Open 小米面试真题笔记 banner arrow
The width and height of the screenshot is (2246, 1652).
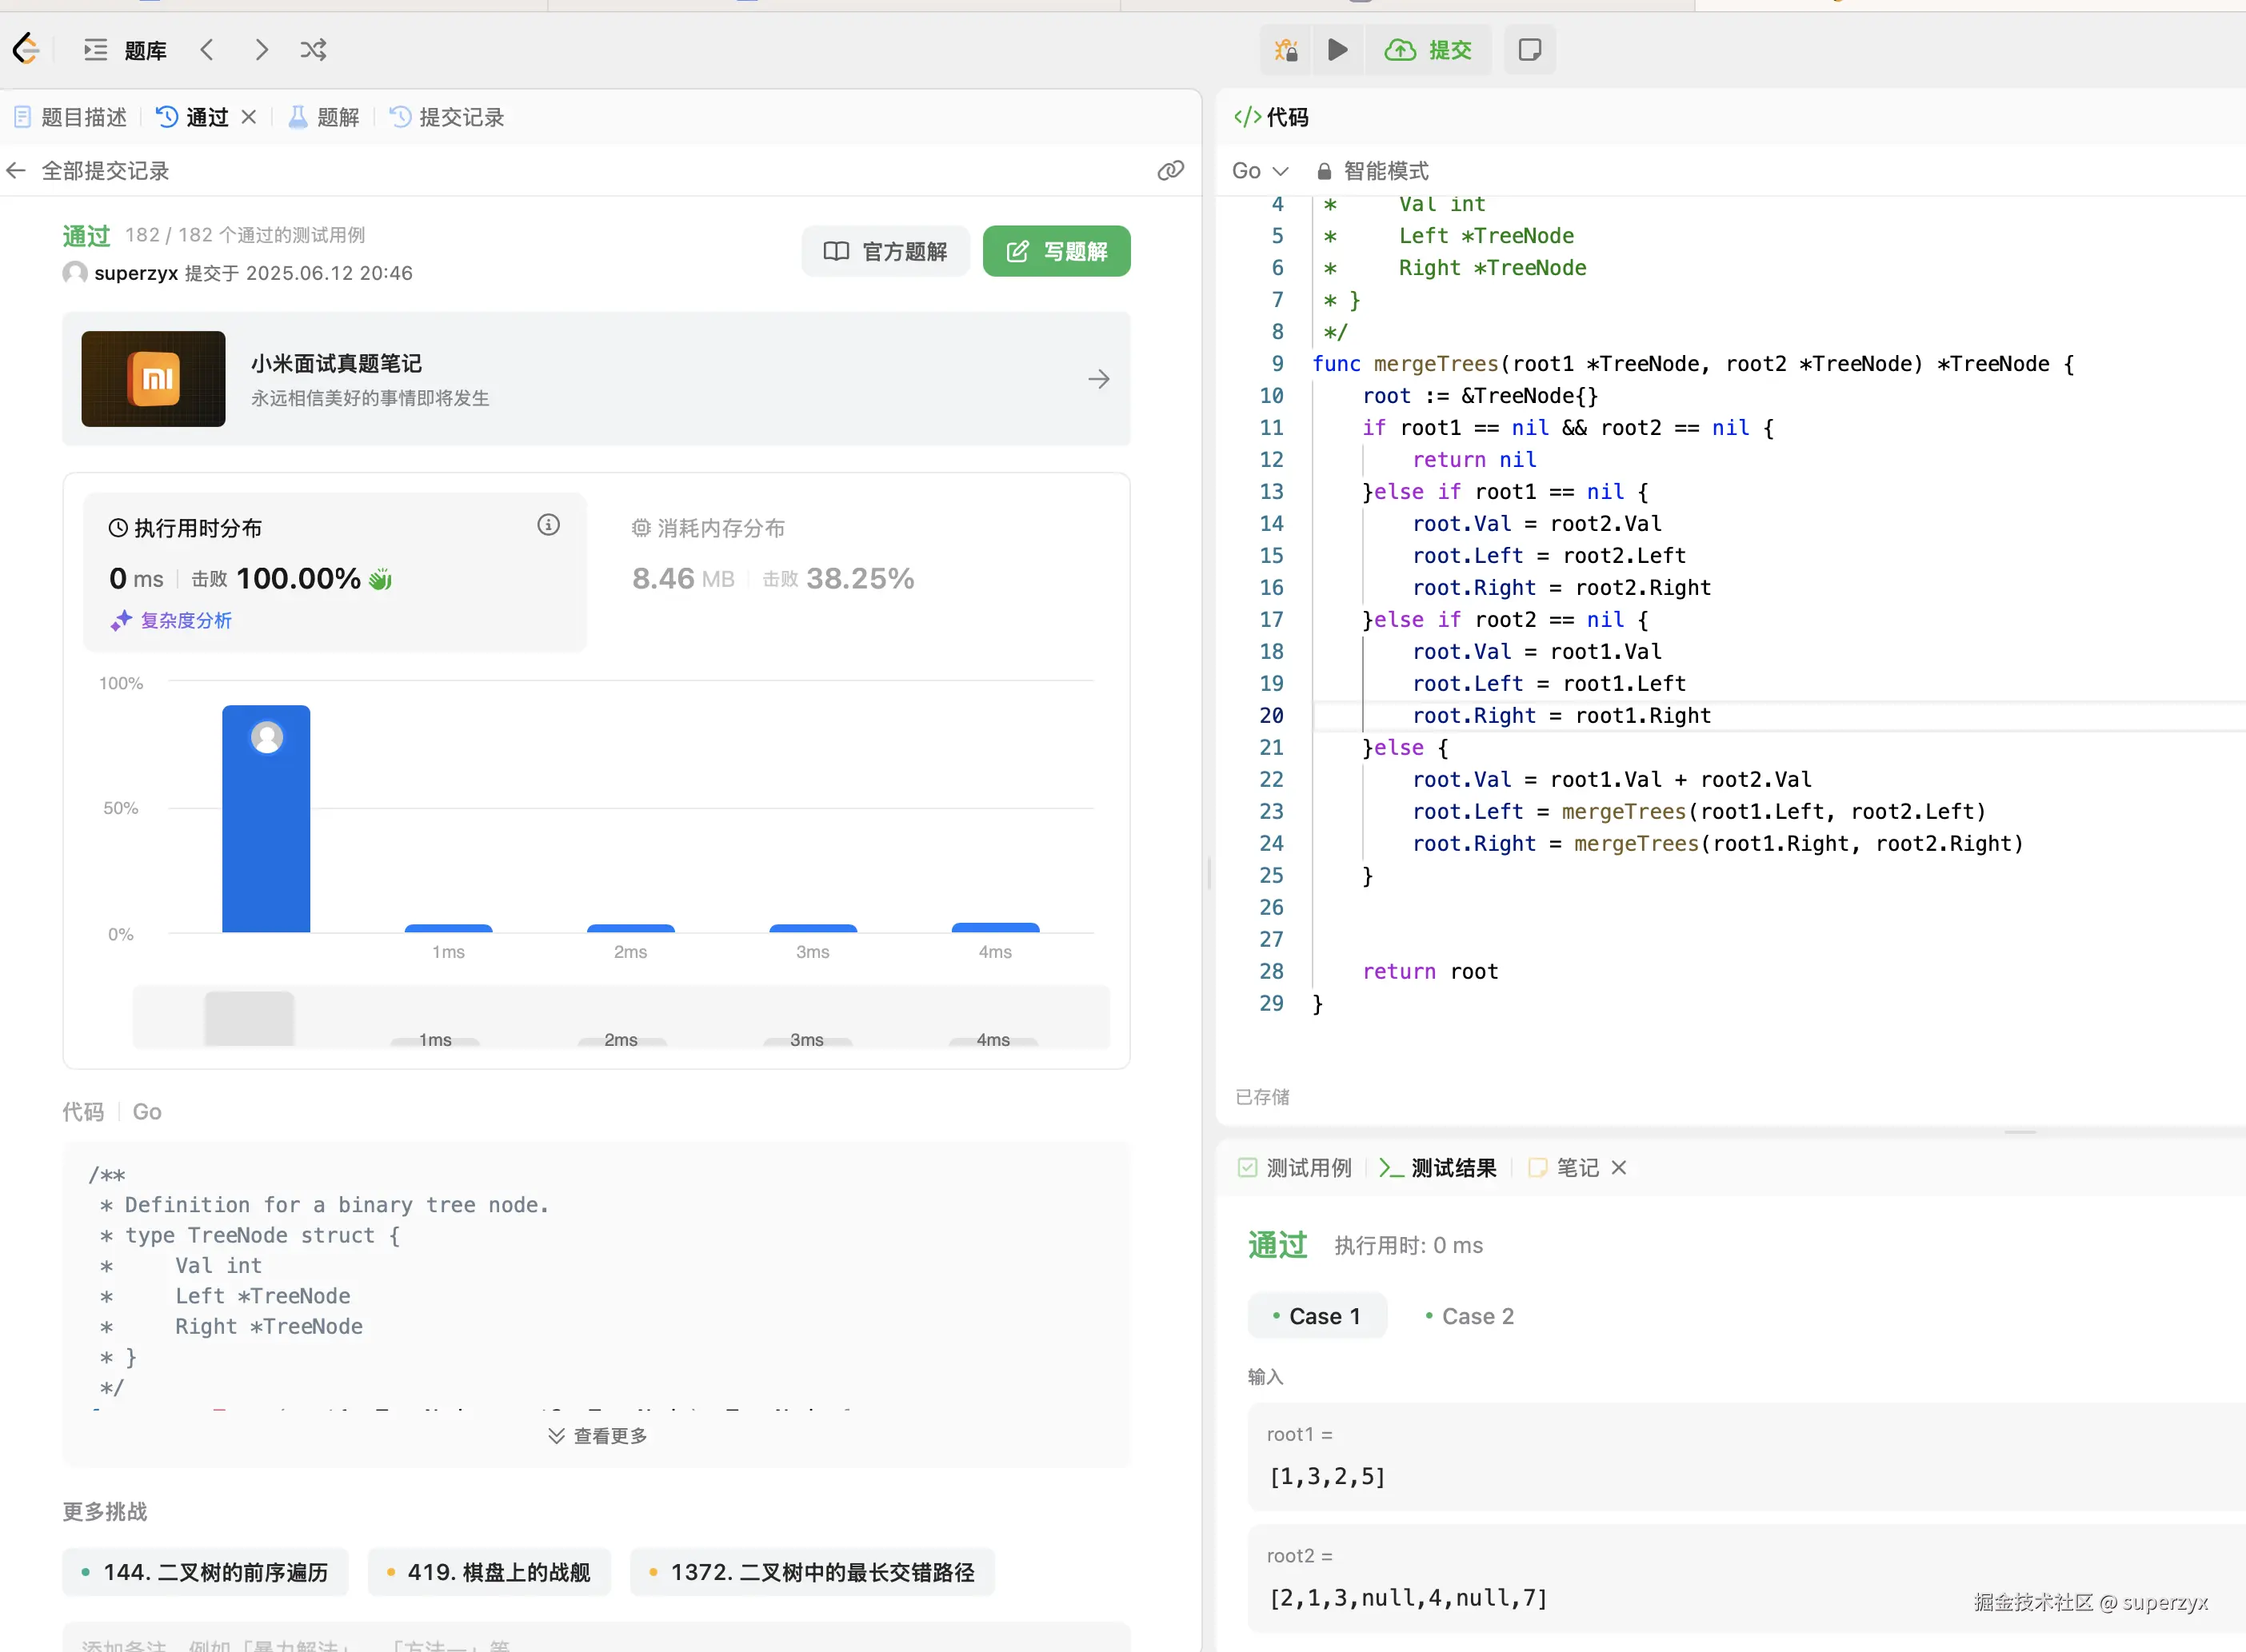pos(1098,379)
